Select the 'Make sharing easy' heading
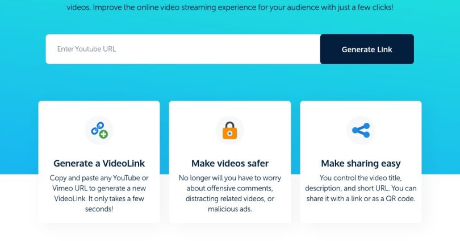This screenshot has width=460, height=241. pyautogui.click(x=361, y=164)
